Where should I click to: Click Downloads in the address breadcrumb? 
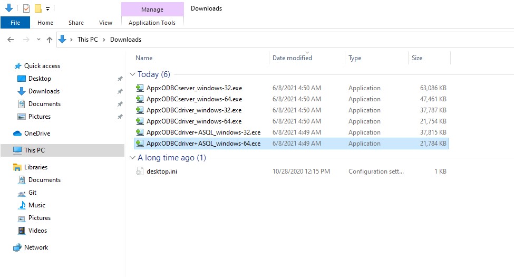click(x=125, y=40)
